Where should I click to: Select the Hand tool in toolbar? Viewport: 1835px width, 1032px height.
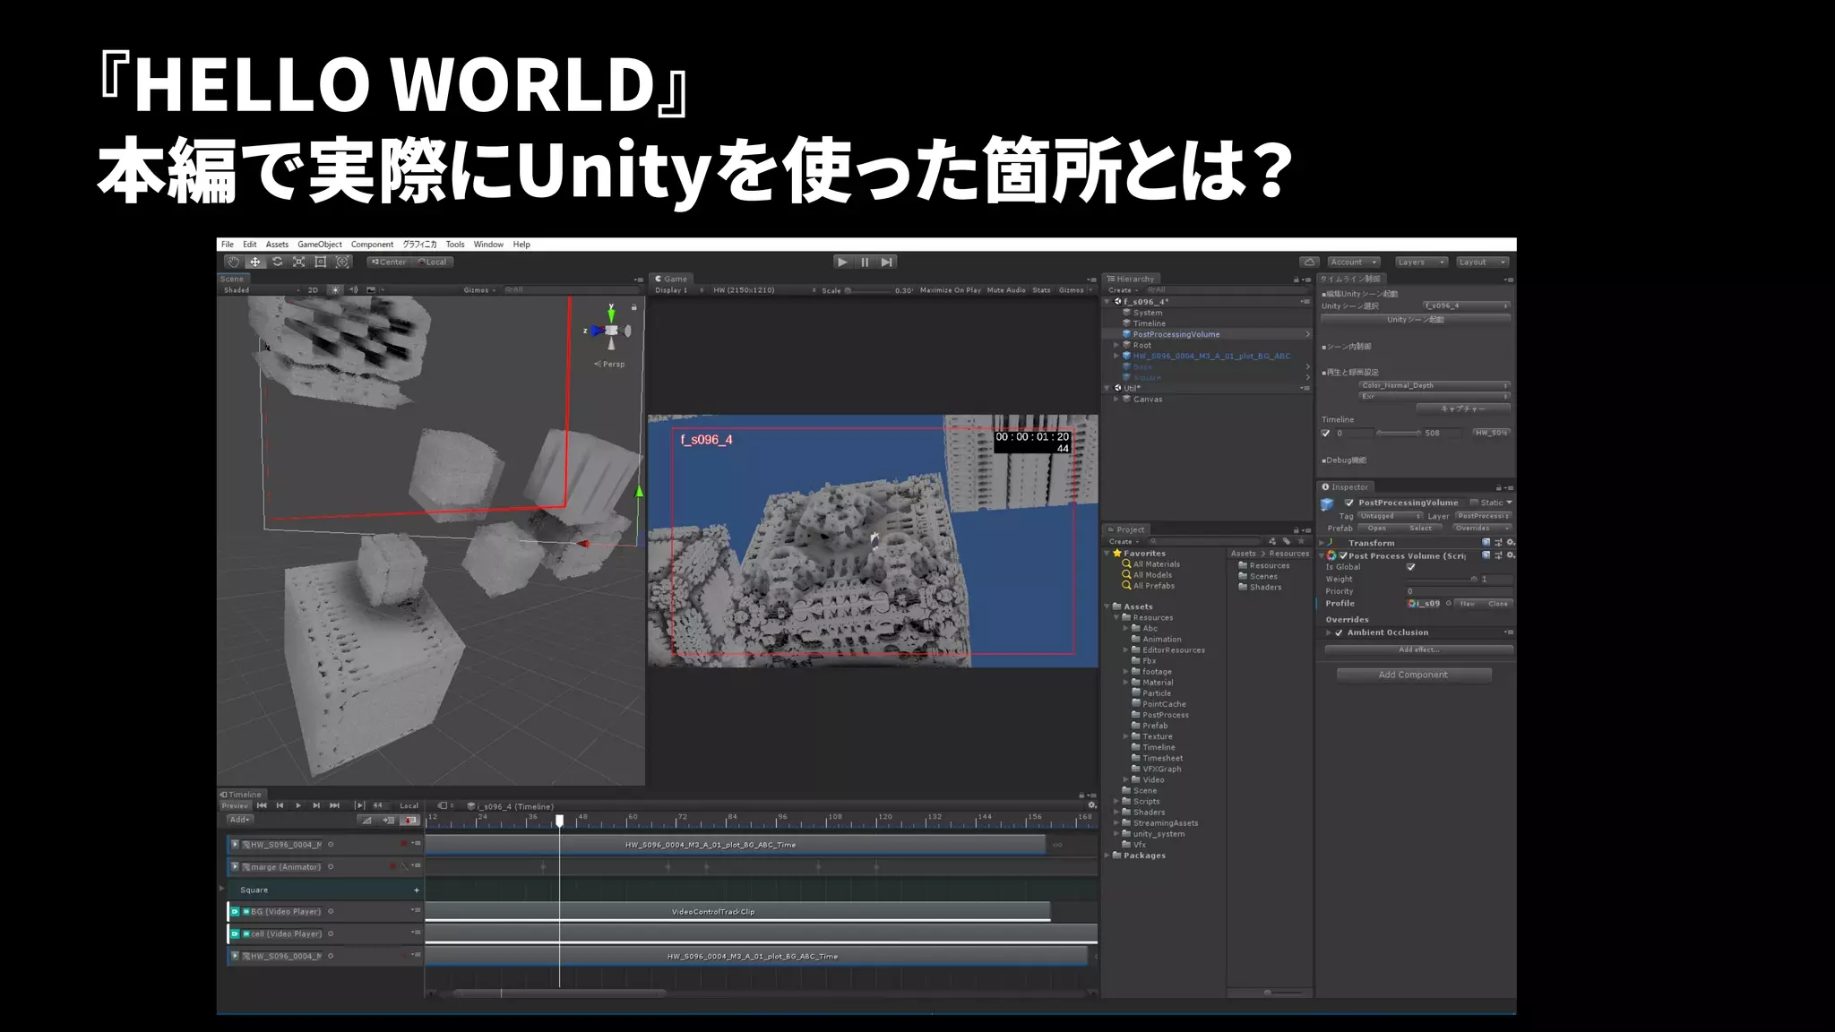[x=233, y=262]
